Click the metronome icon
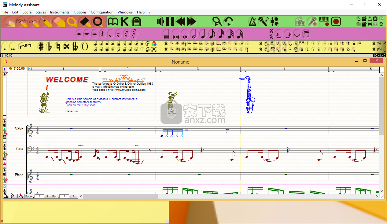Screen dimensions: 387x224 (x=252, y=22)
